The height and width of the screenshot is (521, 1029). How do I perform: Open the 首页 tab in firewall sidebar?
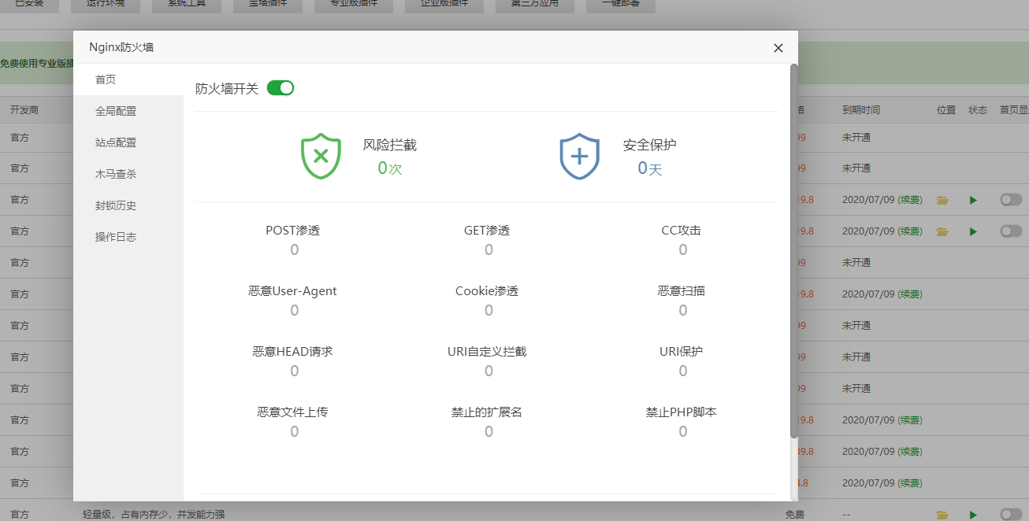tap(128, 79)
